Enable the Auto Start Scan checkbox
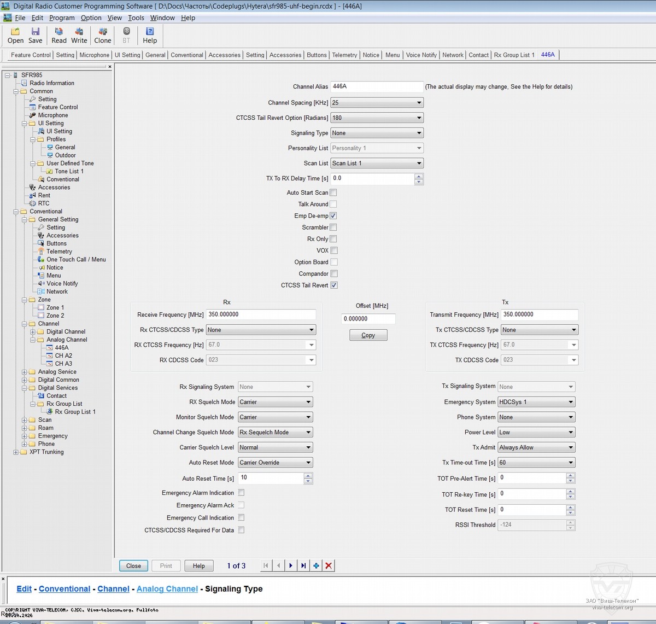This screenshot has height=624, width=656. click(333, 193)
